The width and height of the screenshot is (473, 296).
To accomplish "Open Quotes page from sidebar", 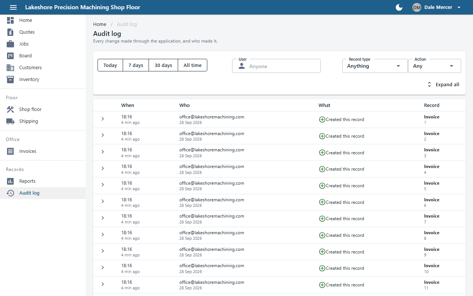I will [43, 32].
